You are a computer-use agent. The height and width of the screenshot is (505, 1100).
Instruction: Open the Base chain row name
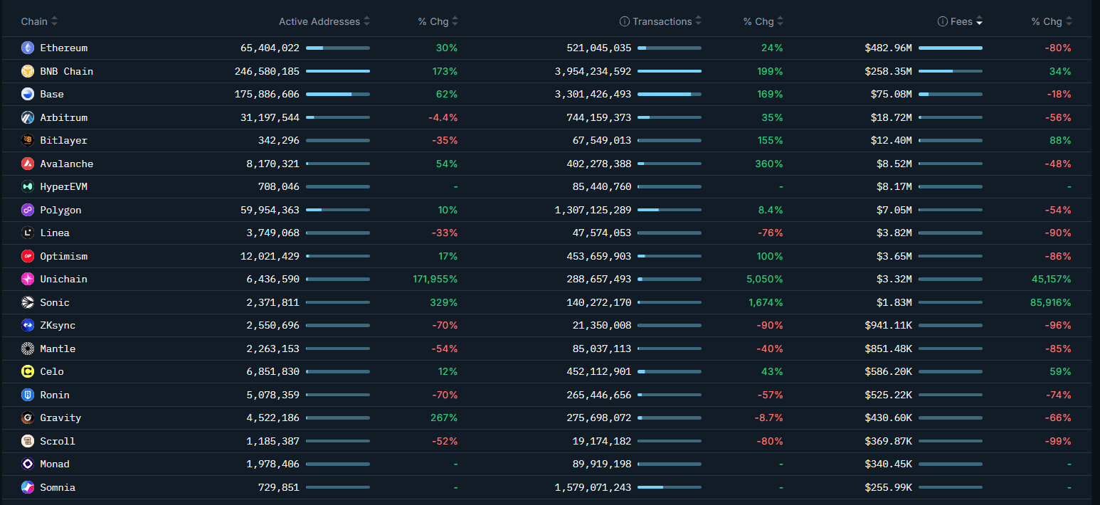(52, 95)
